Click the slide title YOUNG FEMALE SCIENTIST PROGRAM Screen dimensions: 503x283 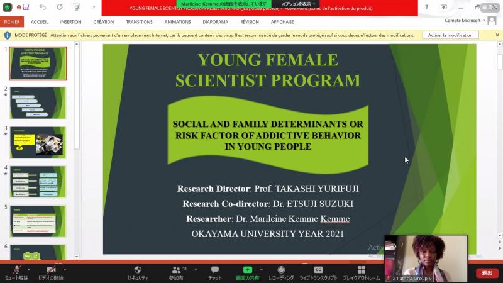click(x=268, y=70)
